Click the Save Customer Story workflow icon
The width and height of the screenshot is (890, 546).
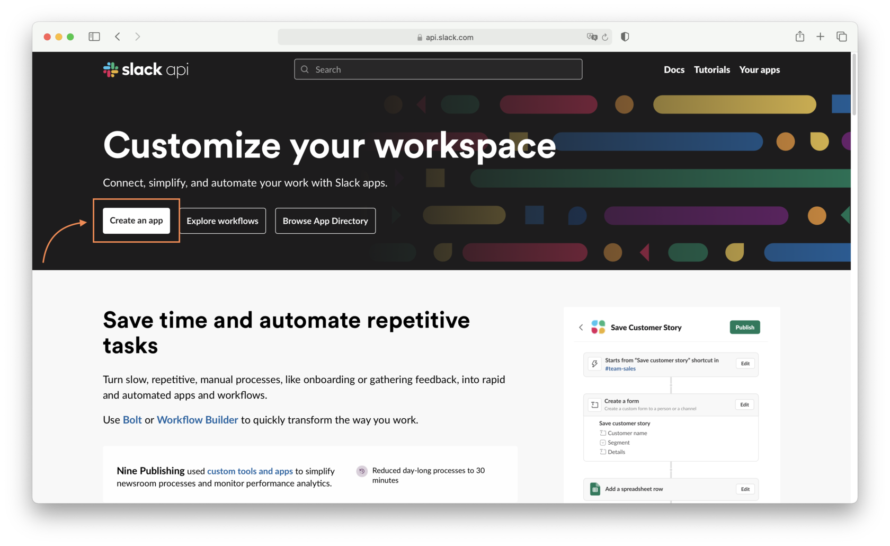pos(598,327)
